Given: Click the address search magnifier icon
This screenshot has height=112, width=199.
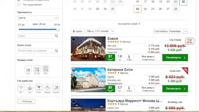Looking at the screenshot, I should click(x=56, y=36).
